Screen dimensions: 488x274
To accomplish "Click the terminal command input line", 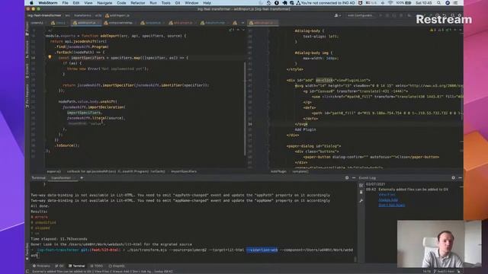I will 191,252.
